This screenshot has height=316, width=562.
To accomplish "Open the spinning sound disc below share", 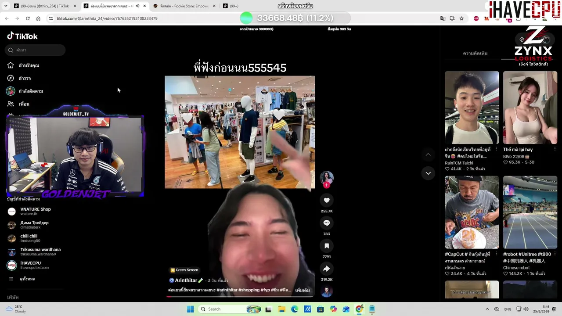I will click(327, 291).
